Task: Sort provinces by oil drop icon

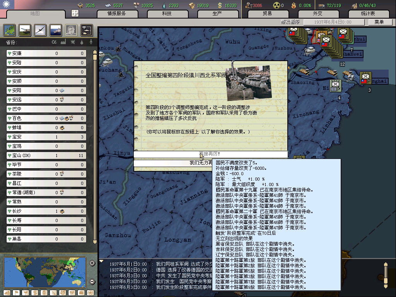Action: [82, 42]
